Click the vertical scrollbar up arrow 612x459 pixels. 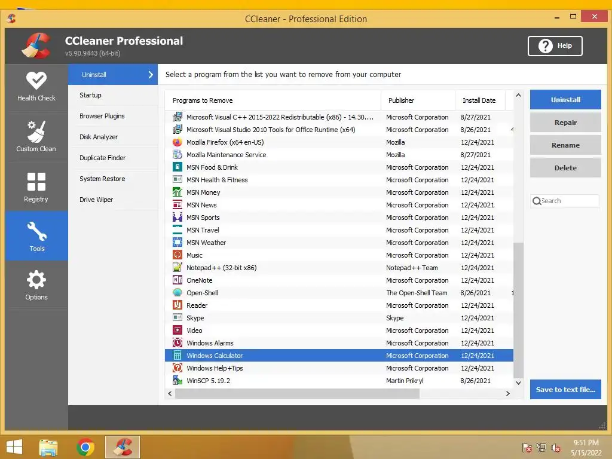[518, 95]
